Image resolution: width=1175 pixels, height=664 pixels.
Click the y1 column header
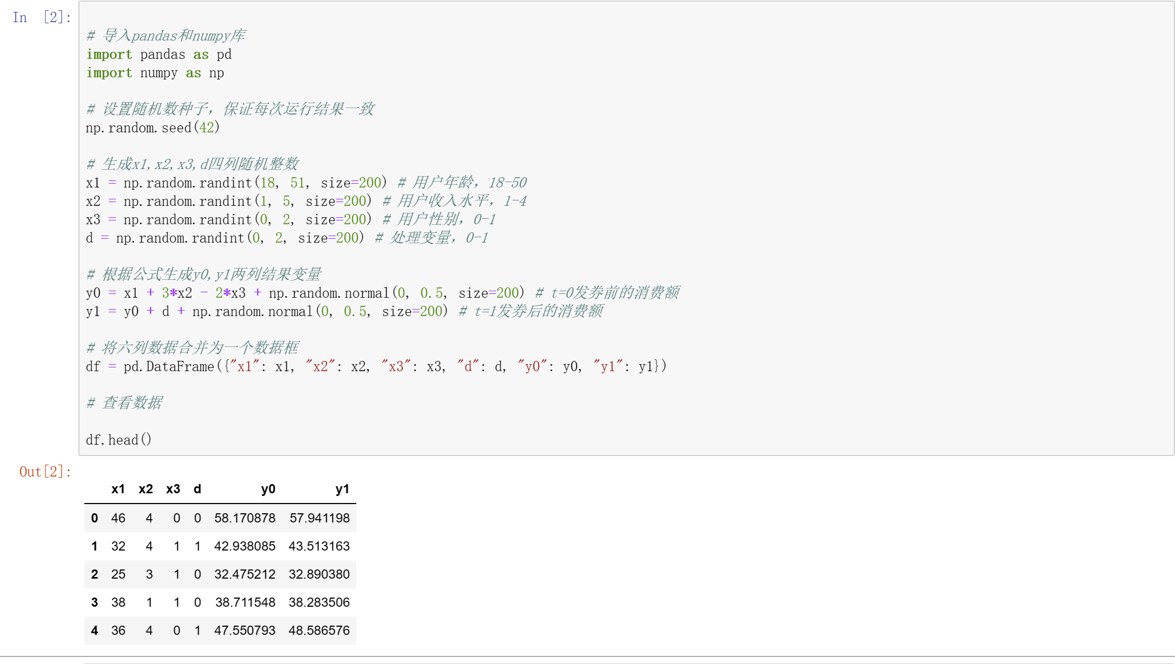click(x=342, y=489)
